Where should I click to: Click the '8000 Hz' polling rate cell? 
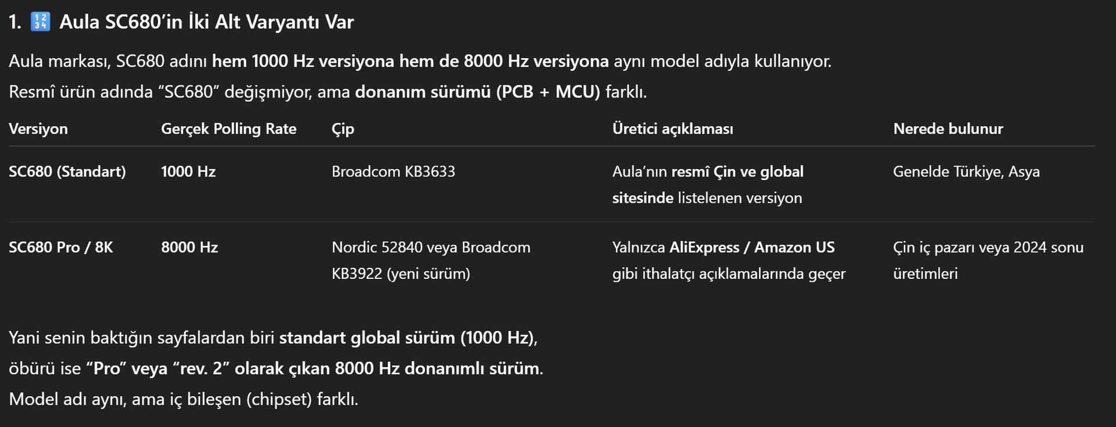pos(189,247)
